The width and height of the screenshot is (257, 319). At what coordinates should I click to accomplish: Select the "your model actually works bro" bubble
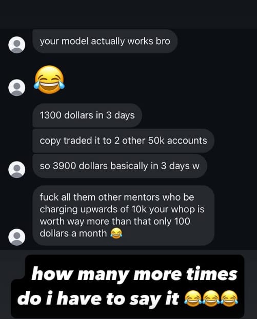[x=105, y=42]
